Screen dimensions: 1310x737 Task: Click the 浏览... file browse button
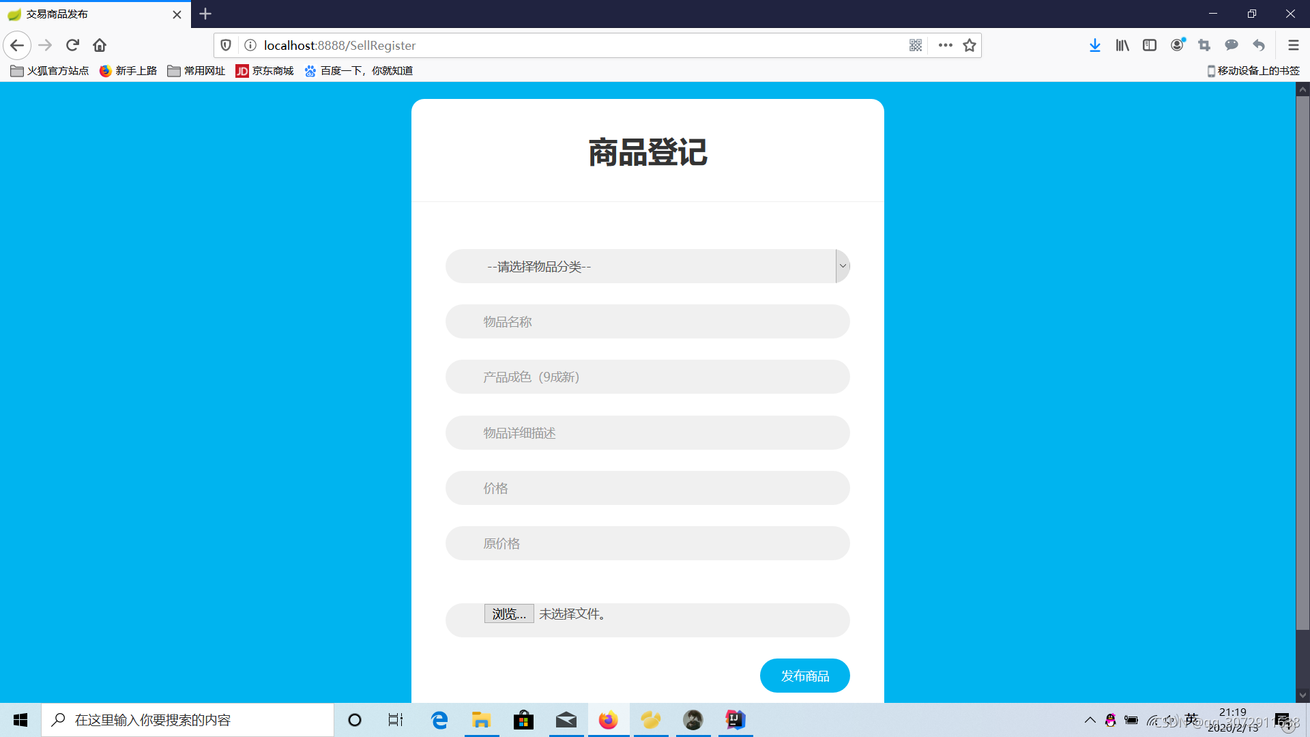click(x=509, y=613)
